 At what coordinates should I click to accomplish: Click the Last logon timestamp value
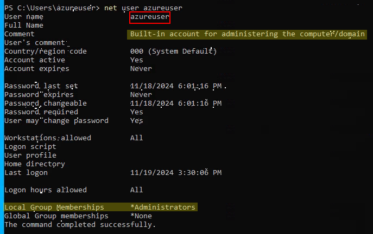pos(176,173)
